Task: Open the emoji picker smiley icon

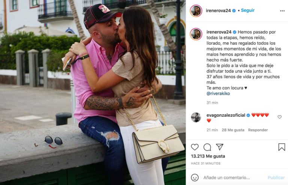Action: tap(195, 178)
